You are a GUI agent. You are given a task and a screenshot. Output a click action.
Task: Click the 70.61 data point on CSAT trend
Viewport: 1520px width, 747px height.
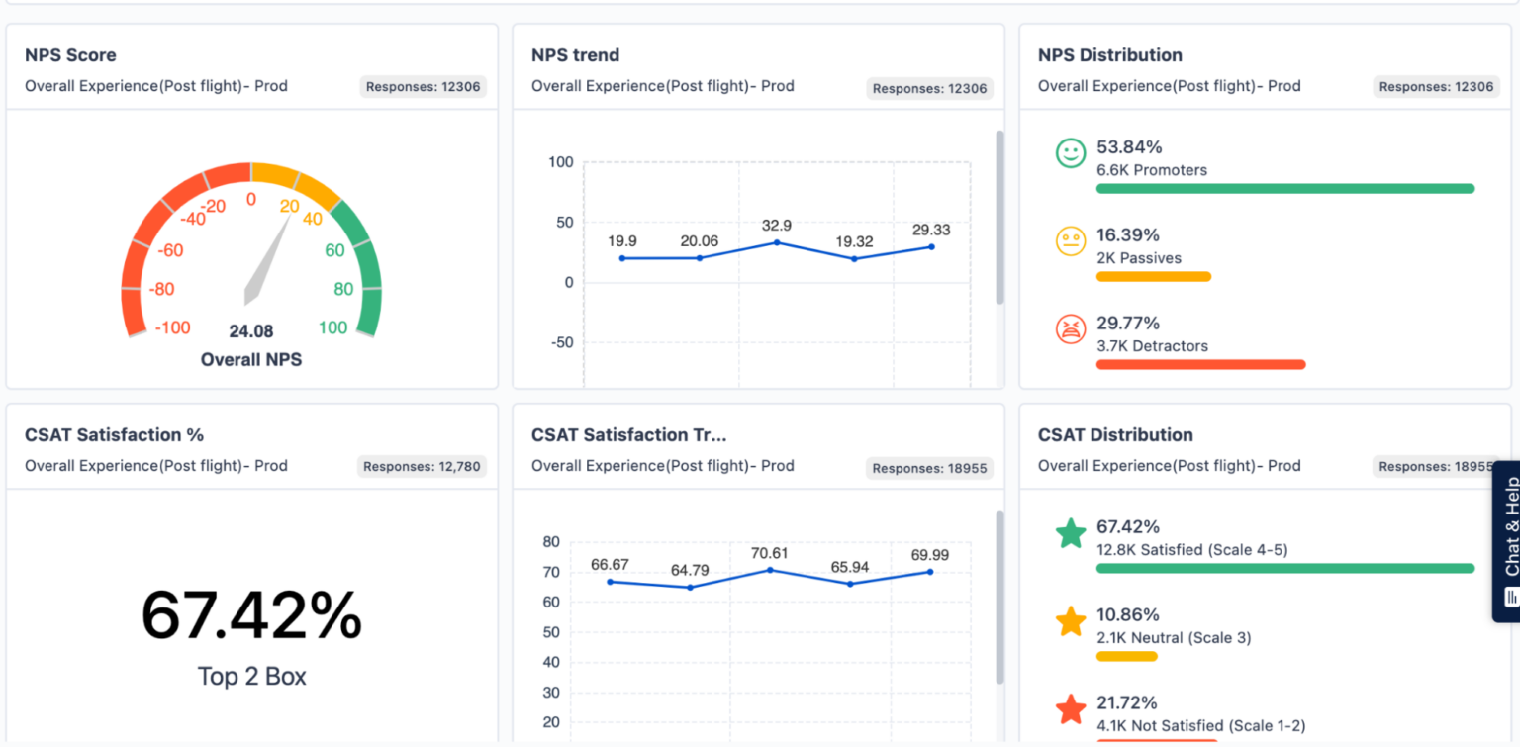770,570
